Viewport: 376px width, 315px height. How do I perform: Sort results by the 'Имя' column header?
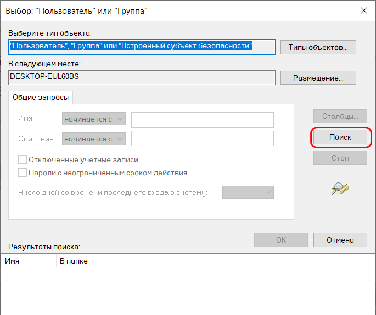point(29,261)
